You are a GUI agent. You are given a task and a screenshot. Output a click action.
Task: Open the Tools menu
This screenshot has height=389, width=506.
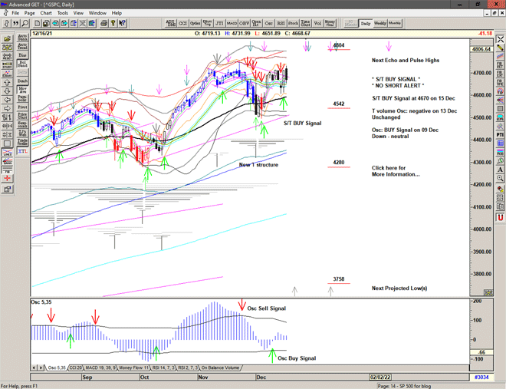click(63, 13)
